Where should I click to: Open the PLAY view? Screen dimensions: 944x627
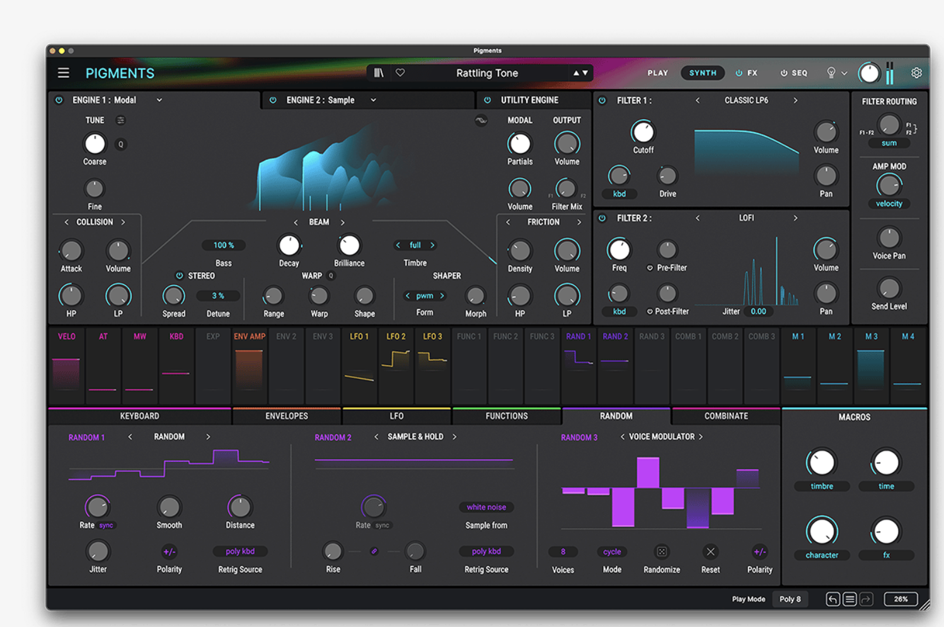point(657,73)
